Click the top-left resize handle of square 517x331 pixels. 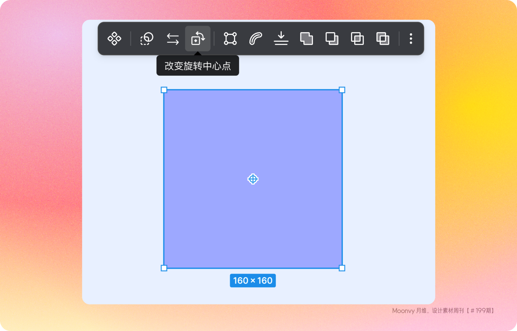164,90
